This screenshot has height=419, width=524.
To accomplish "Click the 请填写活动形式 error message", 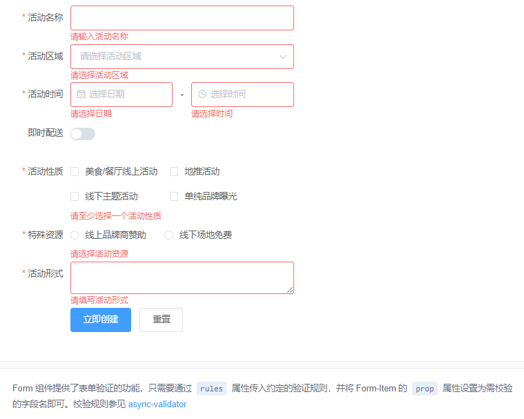I will [99, 300].
